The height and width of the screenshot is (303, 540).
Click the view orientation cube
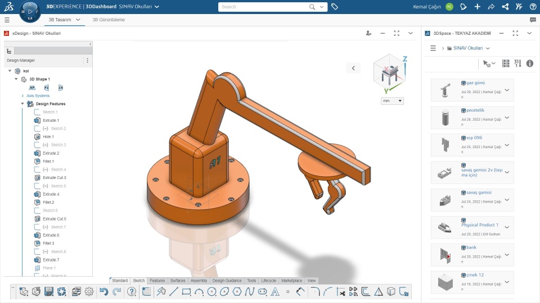(x=389, y=74)
